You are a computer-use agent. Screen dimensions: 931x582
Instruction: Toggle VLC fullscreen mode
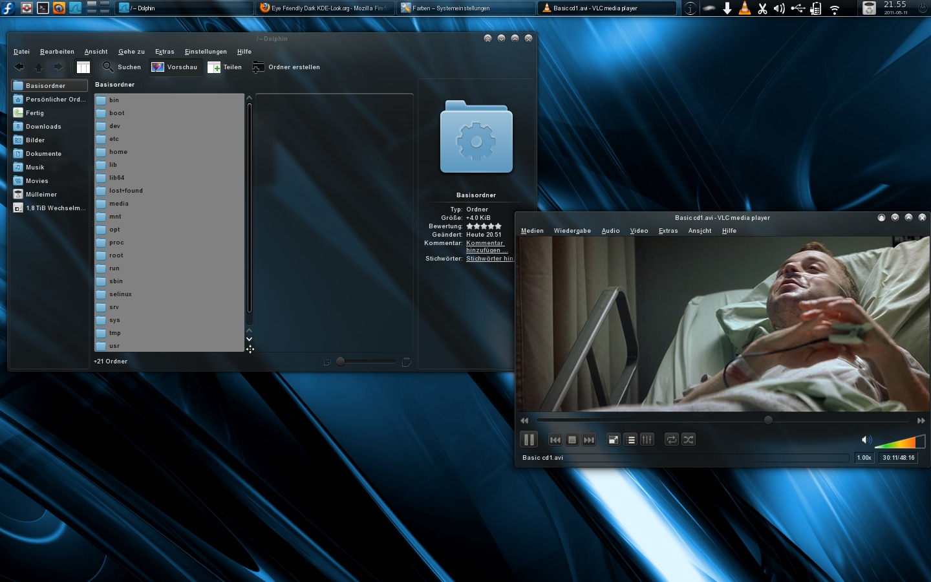614,440
